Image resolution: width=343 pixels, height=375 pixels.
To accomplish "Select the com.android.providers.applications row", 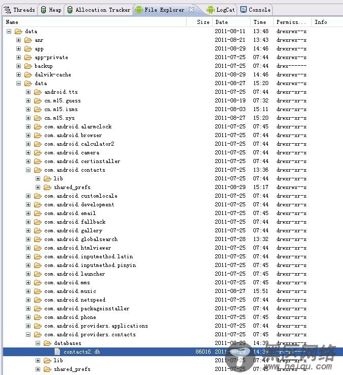I will [173, 326].
